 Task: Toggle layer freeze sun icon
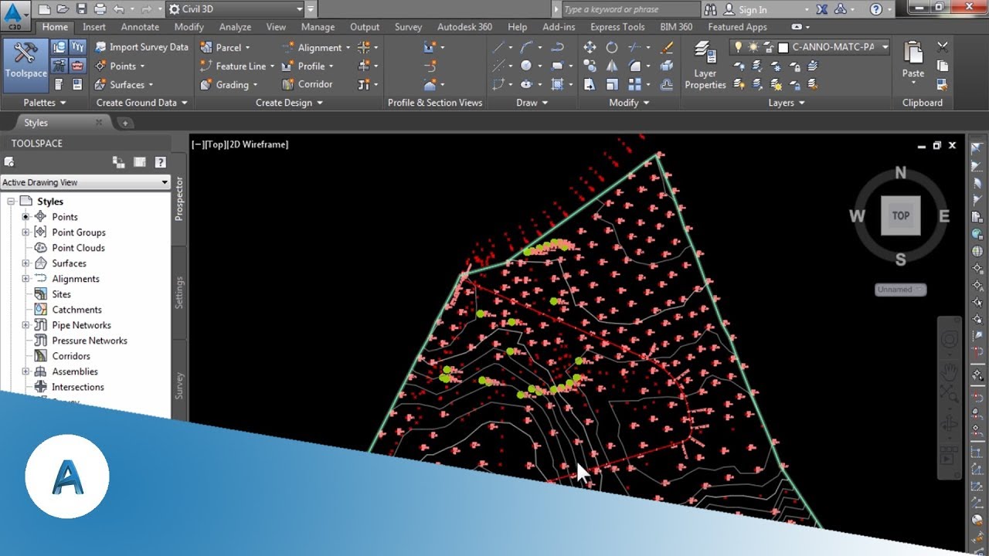pyautogui.click(x=753, y=47)
